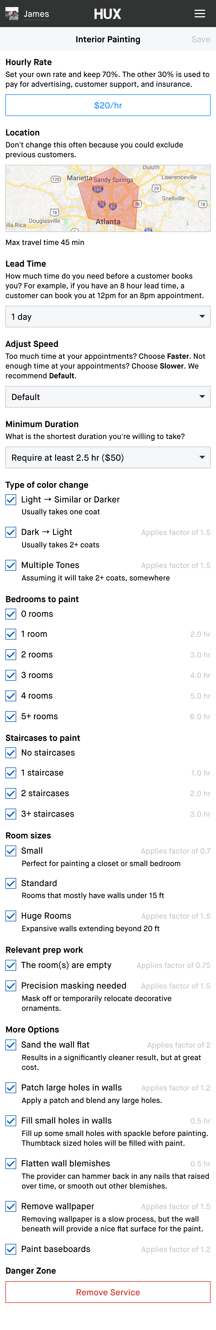Screen dimensions: 216x1330
Task: Click James profile avatar
Action: [x=12, y=14]
